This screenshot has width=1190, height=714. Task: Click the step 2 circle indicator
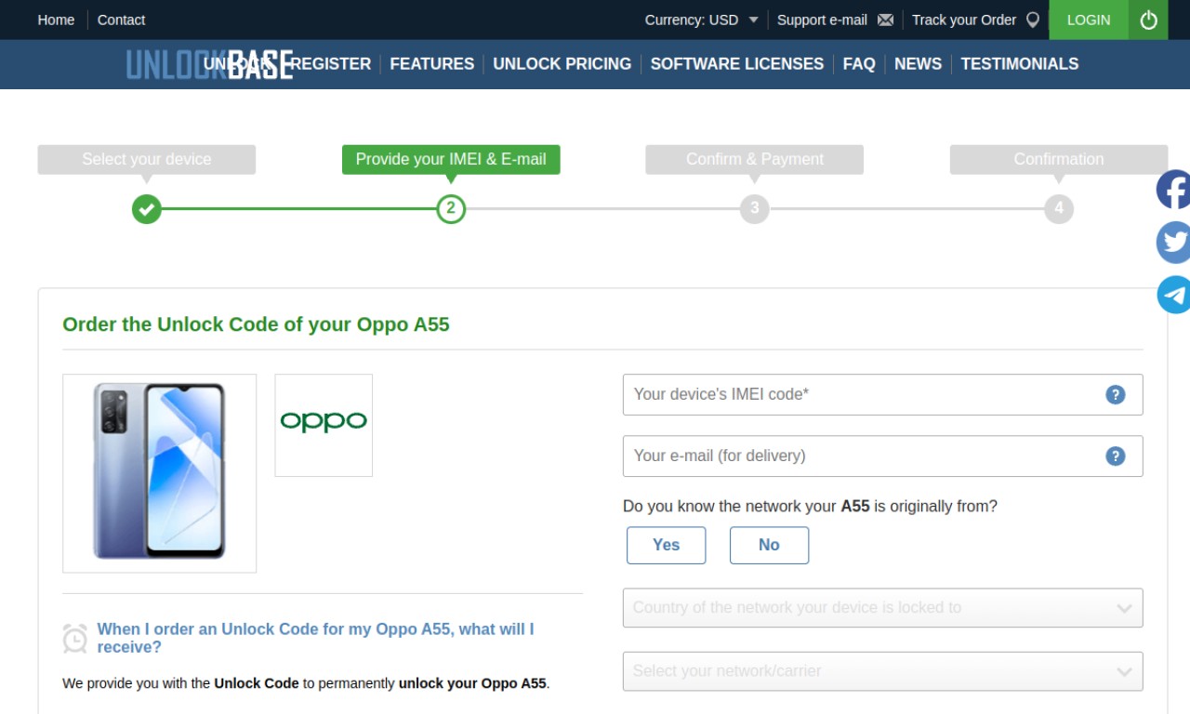[x=451, y=208]
